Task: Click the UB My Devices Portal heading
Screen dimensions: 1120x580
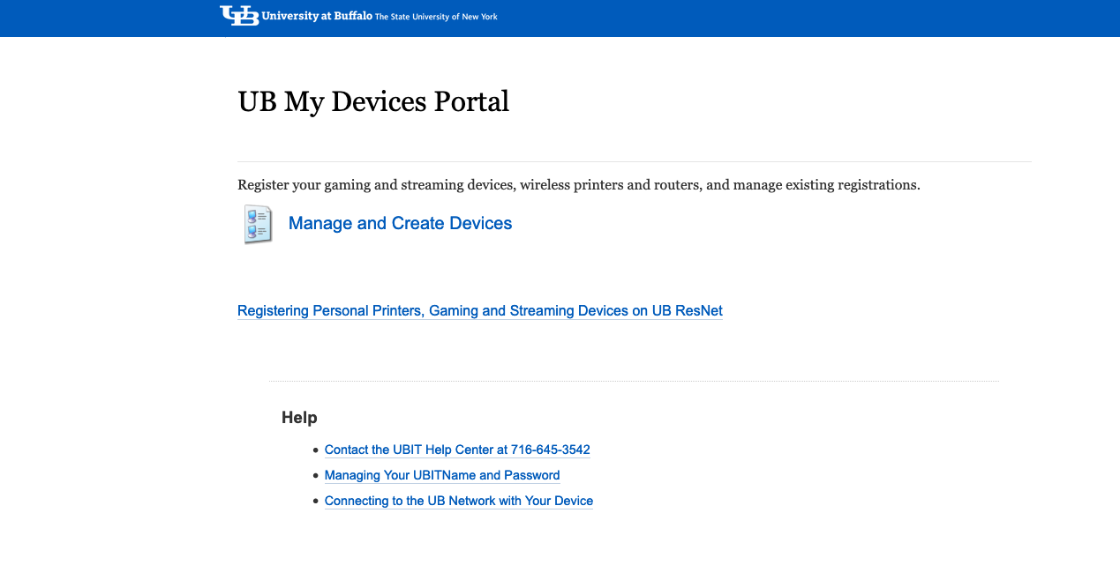Action: click(x=373, y=102)
